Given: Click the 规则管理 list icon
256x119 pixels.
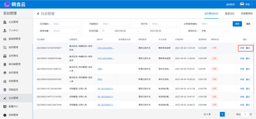Looking at the screenshot, I should point(5,47).
